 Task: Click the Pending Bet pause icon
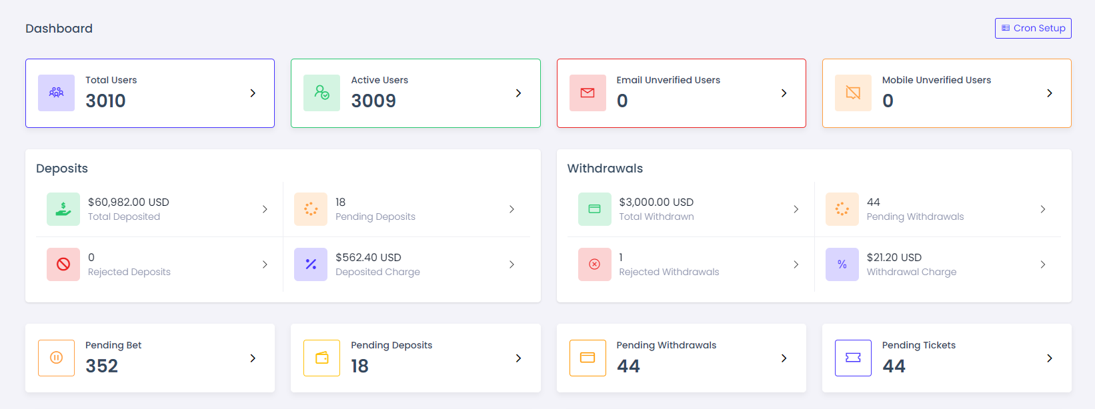[57, 358]
